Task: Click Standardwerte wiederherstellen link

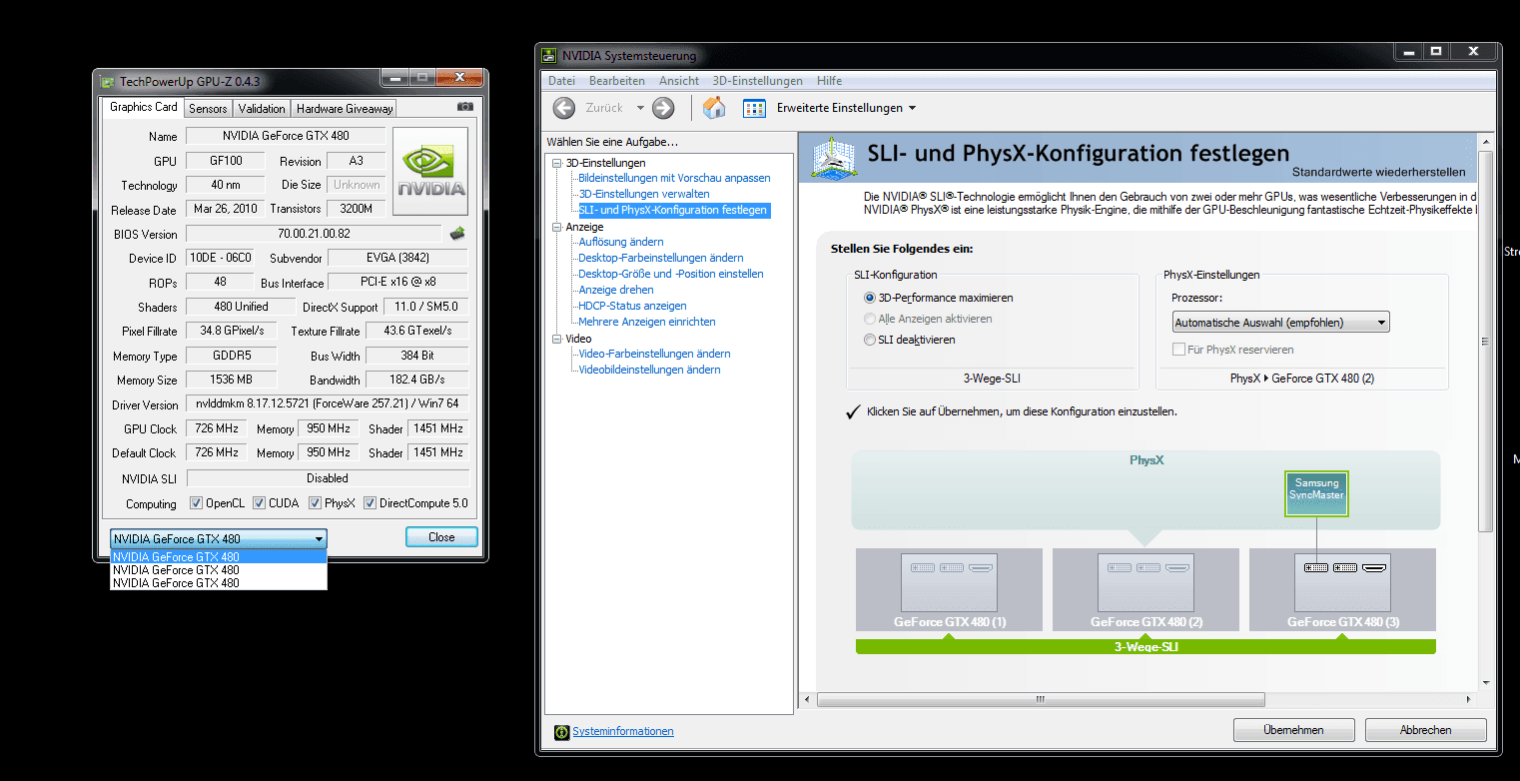Action: tap(1378, 172)
